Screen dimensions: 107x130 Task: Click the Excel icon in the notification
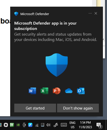(x=45, y=91)
